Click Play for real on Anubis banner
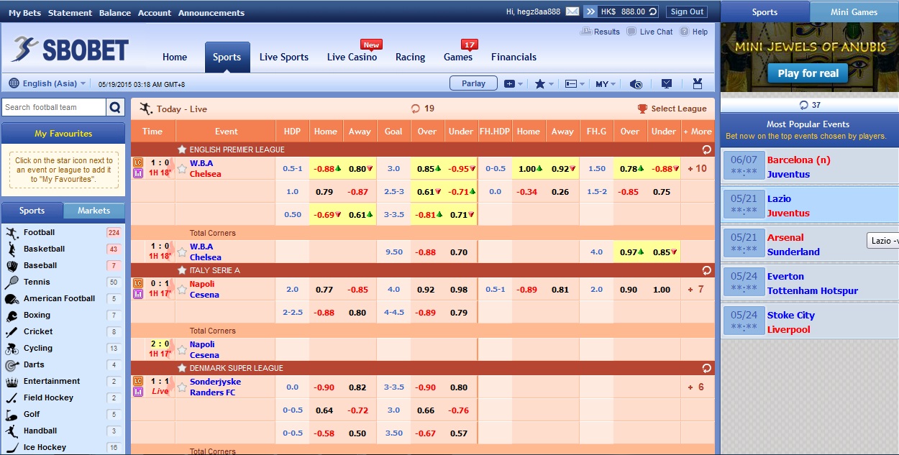This screenshot has height=455, width=899. point(808,73)
